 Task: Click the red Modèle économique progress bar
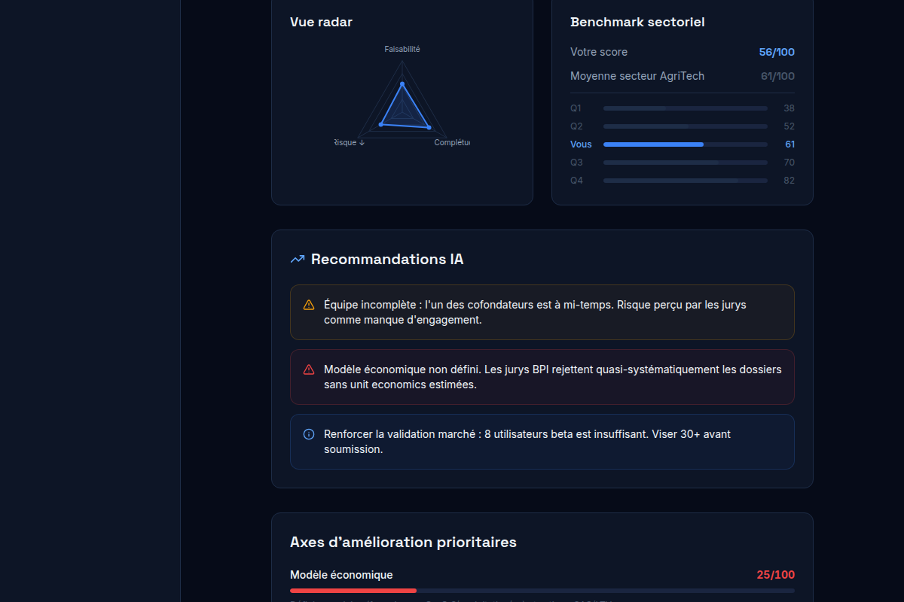(x=542, y=591)
